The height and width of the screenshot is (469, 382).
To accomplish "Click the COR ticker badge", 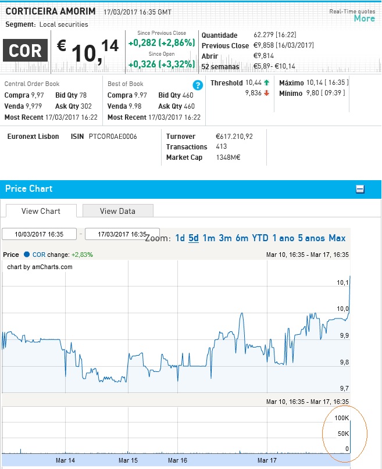I will pos(26,50).
